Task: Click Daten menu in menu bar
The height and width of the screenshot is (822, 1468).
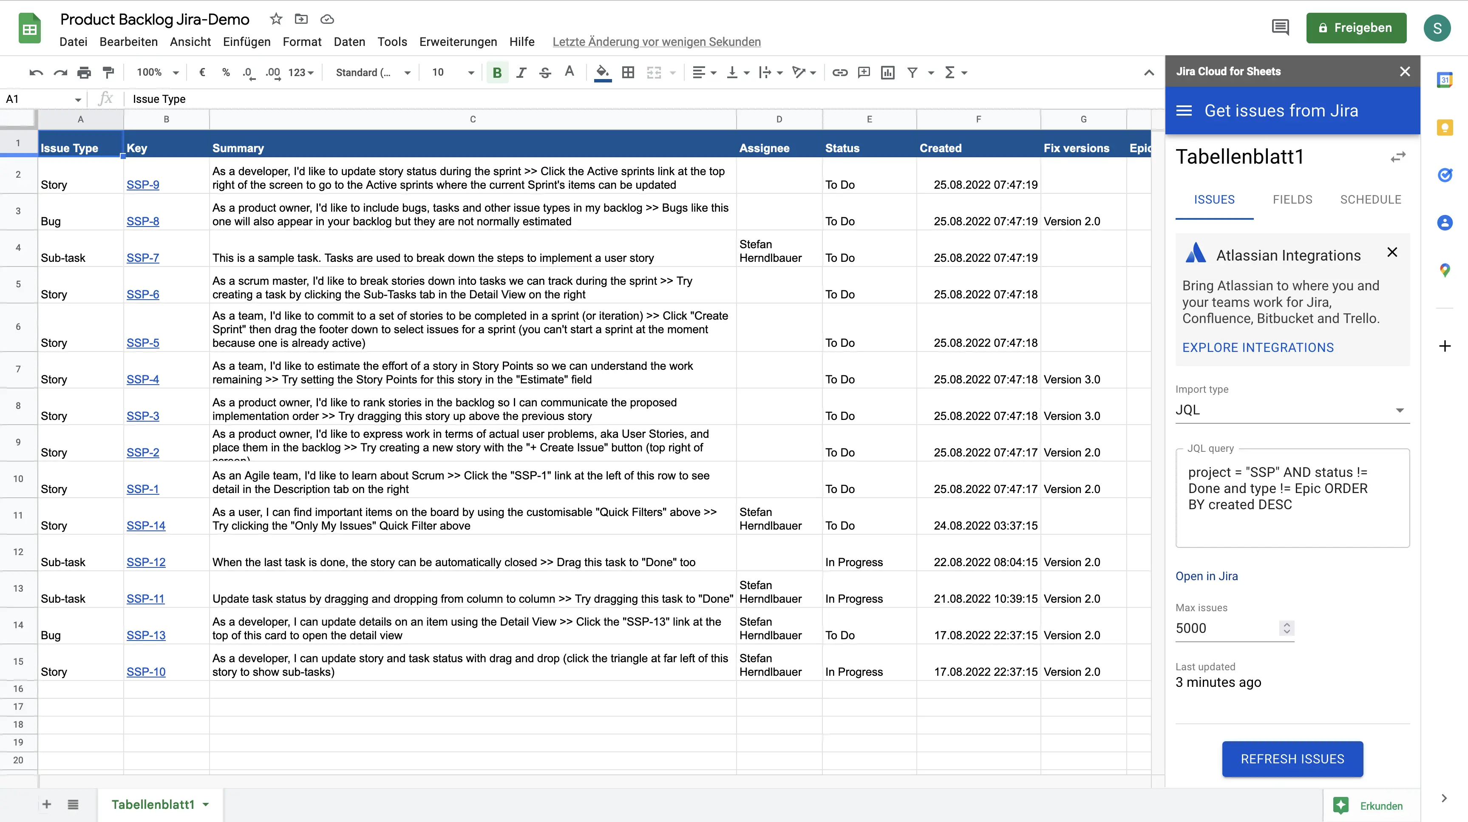Action: (x=349, y=41)
